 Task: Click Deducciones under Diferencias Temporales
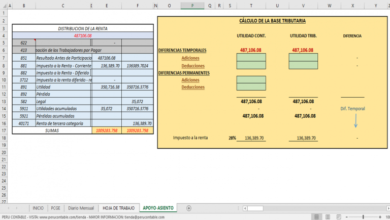tap(193, 66)
